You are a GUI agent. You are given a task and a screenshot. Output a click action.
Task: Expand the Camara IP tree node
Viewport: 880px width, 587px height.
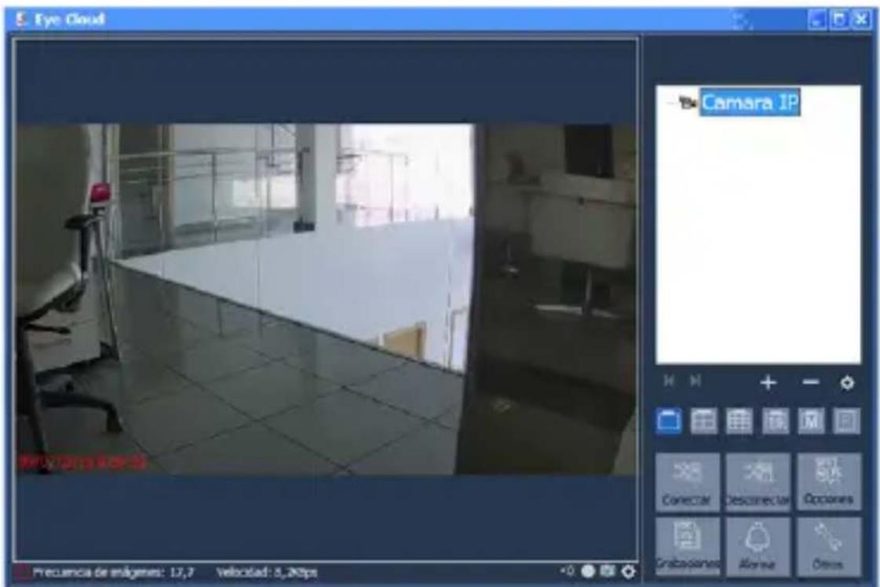point(670,103)
